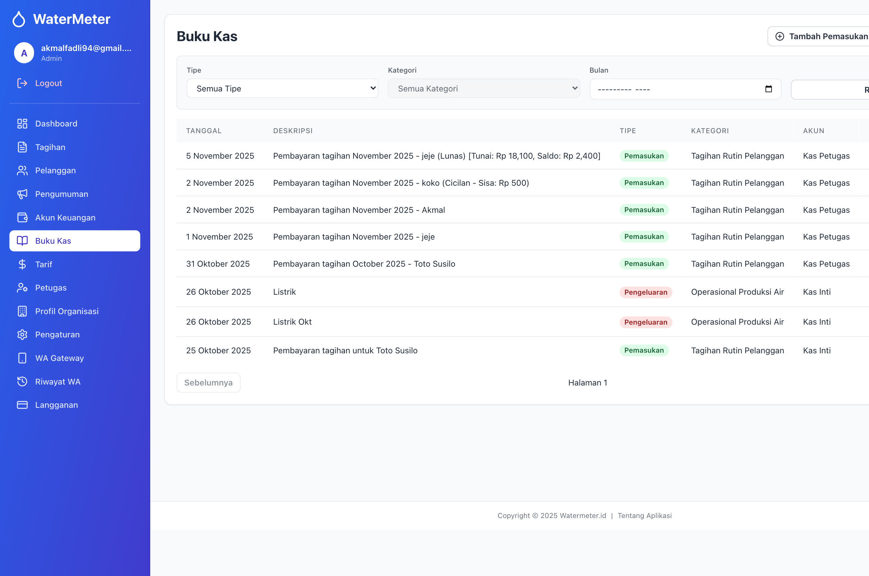This screenshot has height=576, width=869.
Task: Click the Langganan card icon
Action: 22,405
